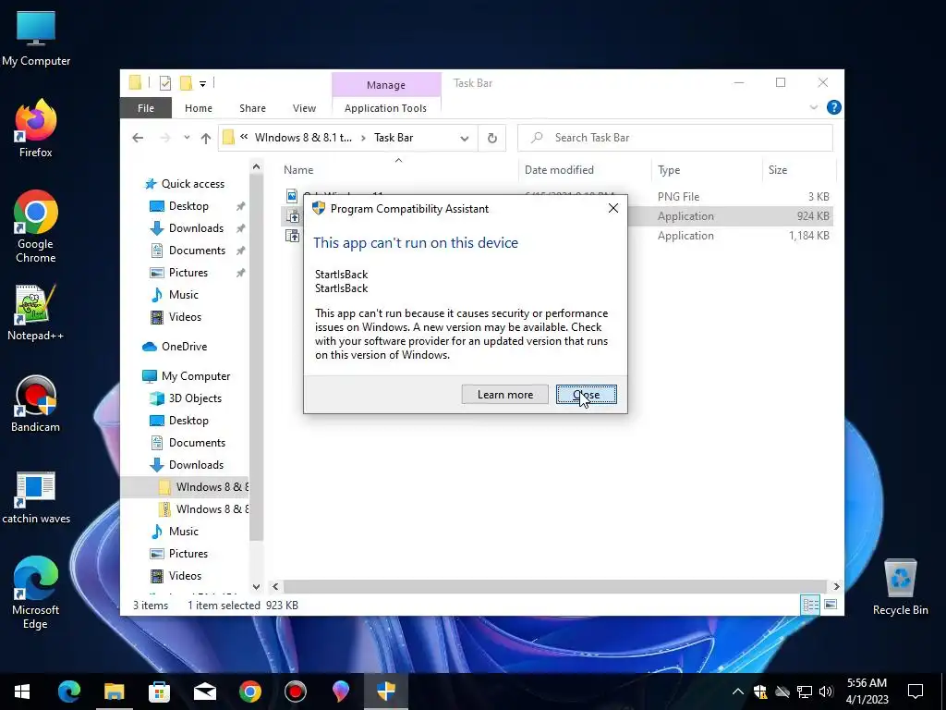Switch to the Home ribbon tab
This screenshot has height=710, width=946.
(199, 108)
